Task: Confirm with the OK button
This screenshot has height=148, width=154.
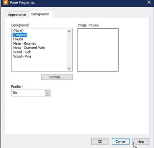Action: pyautogui.click(x=100, y=141)
